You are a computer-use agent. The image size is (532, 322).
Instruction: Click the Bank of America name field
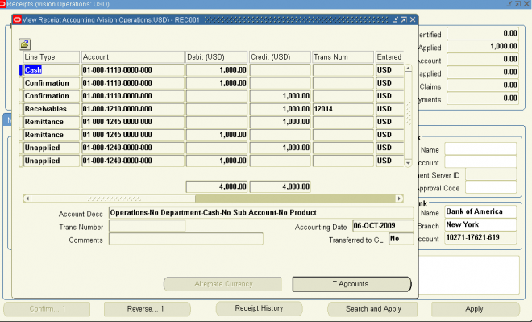pos(480,211)
